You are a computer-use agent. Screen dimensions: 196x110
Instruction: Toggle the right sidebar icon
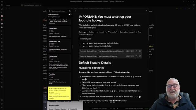coord(194,5)
